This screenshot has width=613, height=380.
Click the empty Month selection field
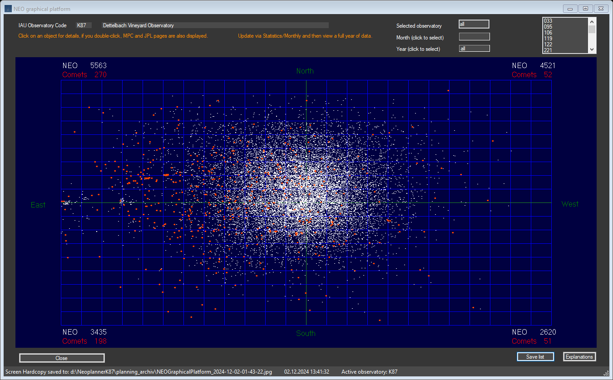coord(474,37)
